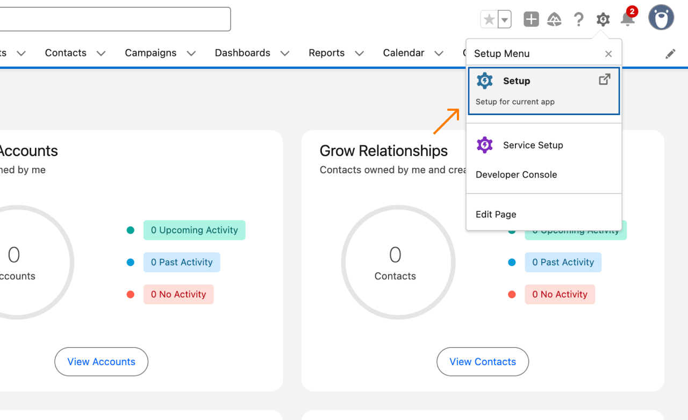Close the Setup Menu panel
This screenshot has height=420, width=688.
[x=608, y=54]
